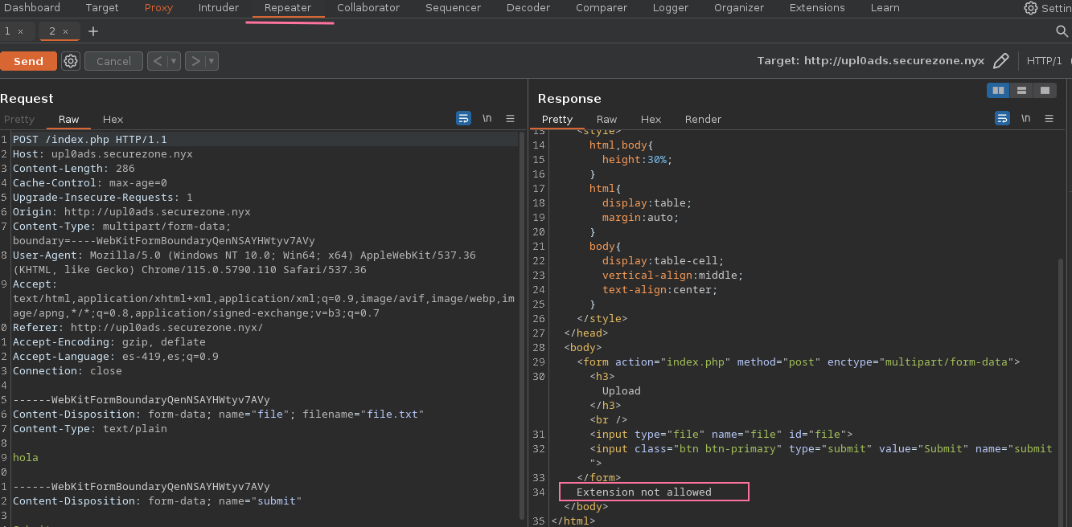Screen dimensions: 1072x527
Task: Toggle word wrap in Request pane
Action: coord(463,119)
